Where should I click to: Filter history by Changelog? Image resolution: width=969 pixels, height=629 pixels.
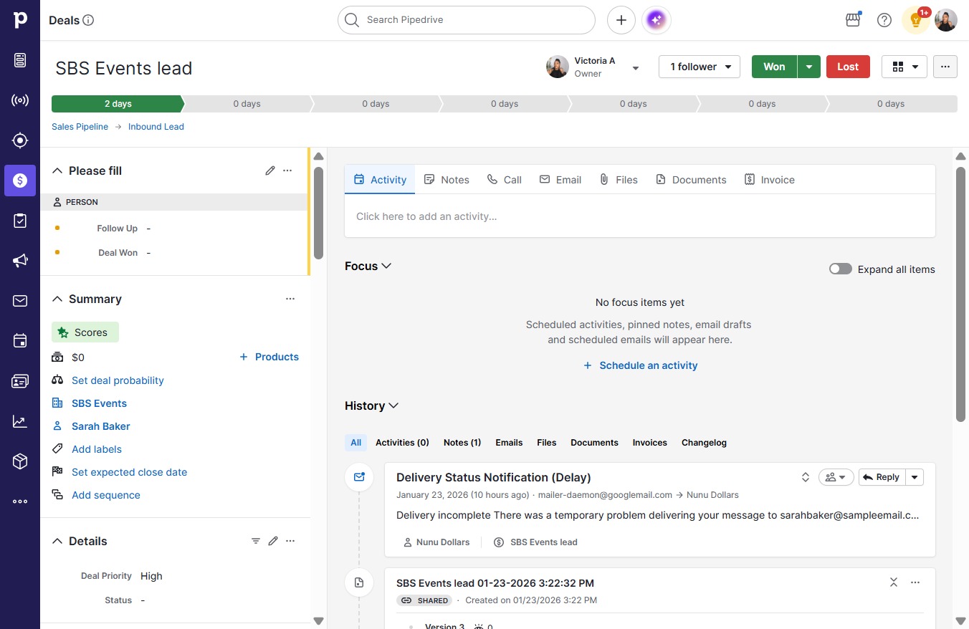coord(704,443)
